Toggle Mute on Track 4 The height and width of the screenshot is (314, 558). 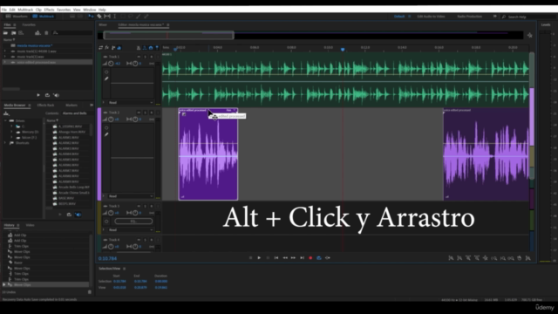(139, 240)
